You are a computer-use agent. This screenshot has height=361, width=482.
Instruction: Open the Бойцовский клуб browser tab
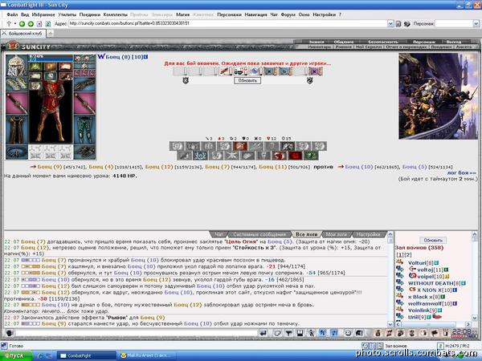click(23, 34)
